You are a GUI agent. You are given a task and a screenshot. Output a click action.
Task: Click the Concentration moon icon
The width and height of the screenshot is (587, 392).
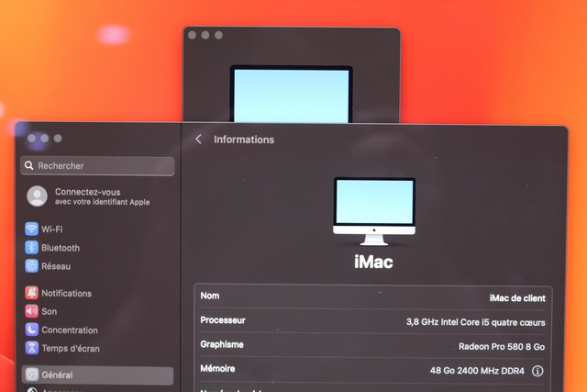click(x=31, y=330)
